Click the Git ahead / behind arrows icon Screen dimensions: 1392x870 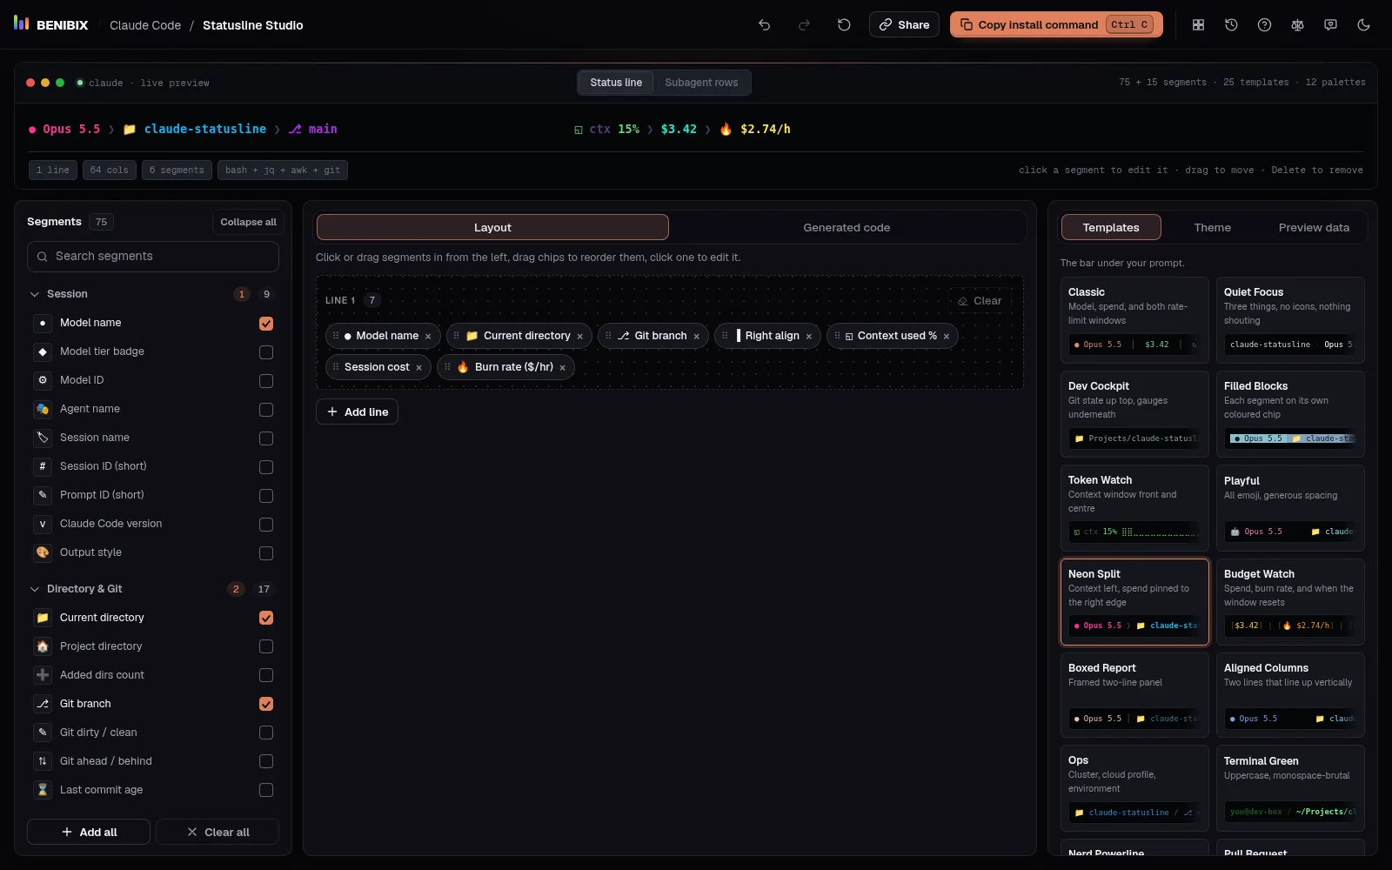(43, 761)
